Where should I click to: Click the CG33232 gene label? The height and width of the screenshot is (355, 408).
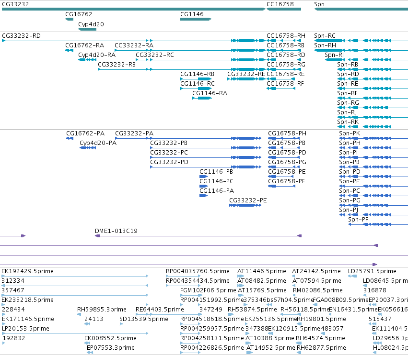click(15, 4)
